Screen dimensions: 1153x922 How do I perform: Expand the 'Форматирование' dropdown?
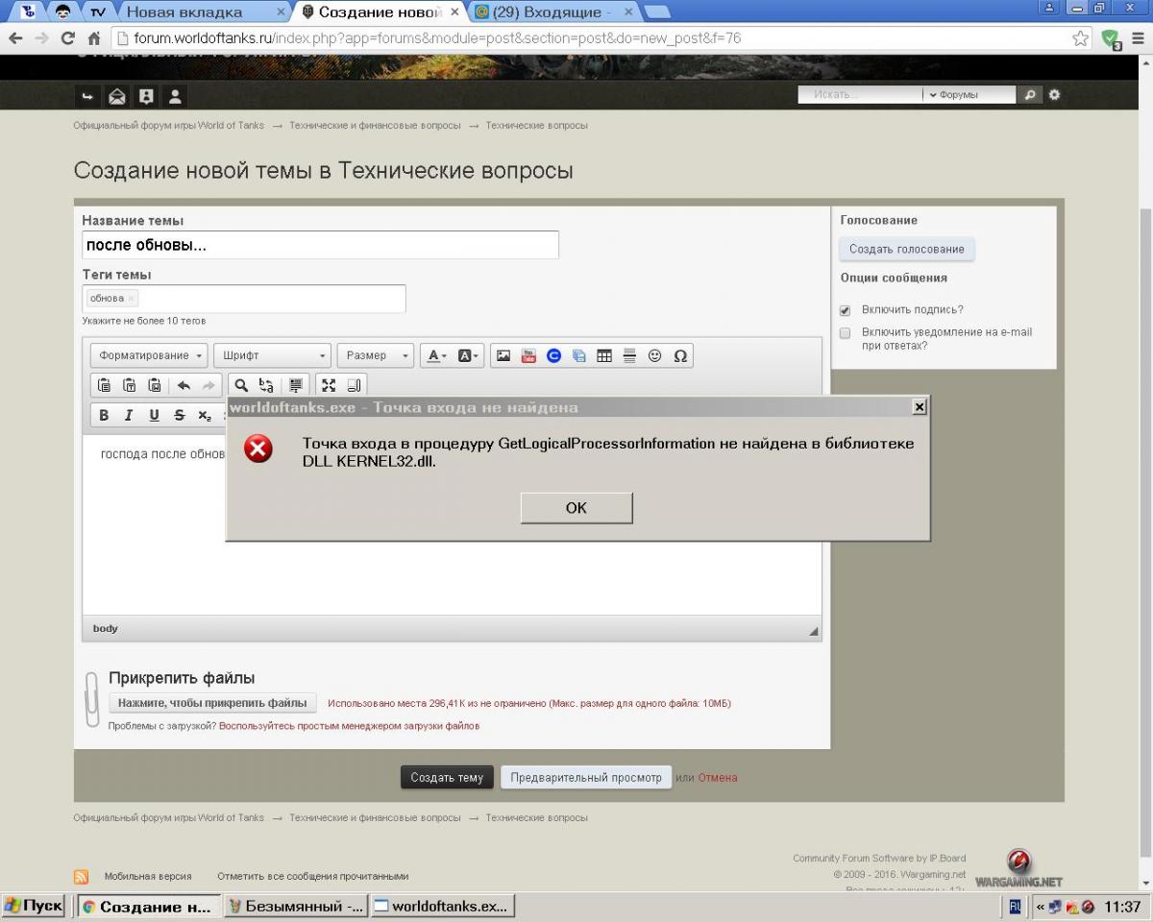(150, 355)
